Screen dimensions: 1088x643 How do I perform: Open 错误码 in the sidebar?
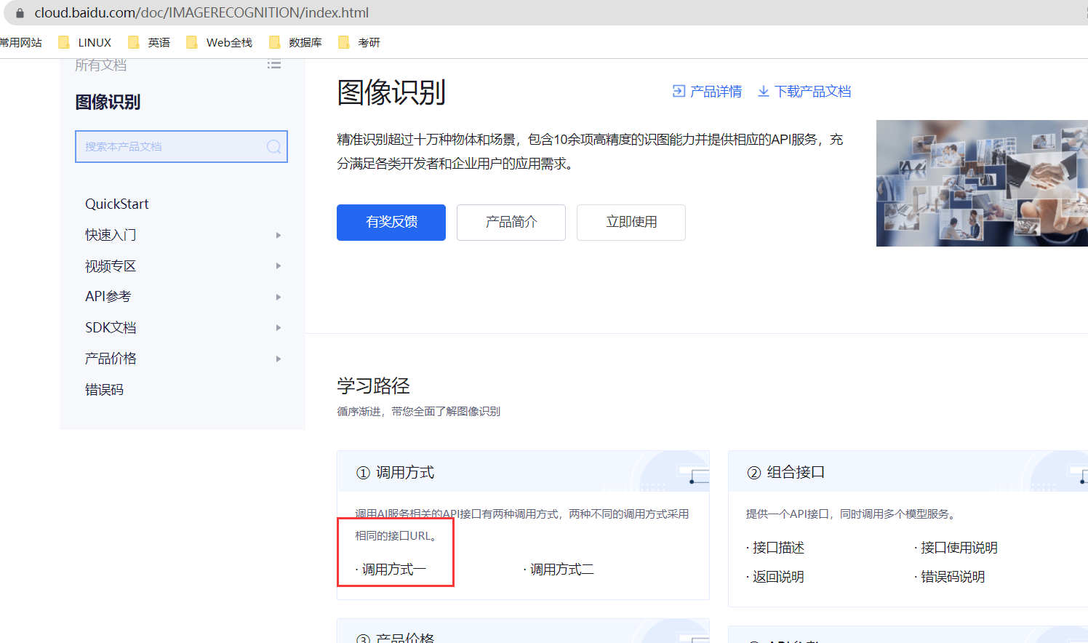(104, 389)
